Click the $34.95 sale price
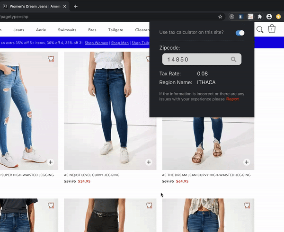The image size is (284, 232). click(84, 181)
